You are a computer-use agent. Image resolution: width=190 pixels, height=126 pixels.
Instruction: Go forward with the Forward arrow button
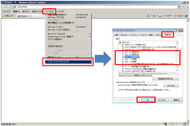click(x=8, y=7)
